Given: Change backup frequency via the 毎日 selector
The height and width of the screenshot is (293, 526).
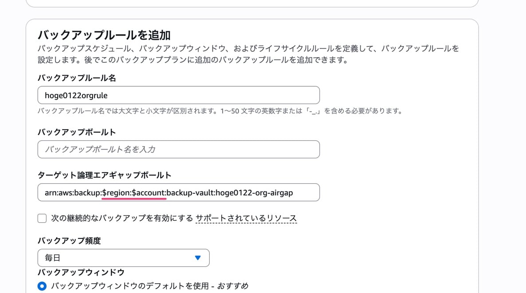Looking at the screenshot, I should click(123, 258).
